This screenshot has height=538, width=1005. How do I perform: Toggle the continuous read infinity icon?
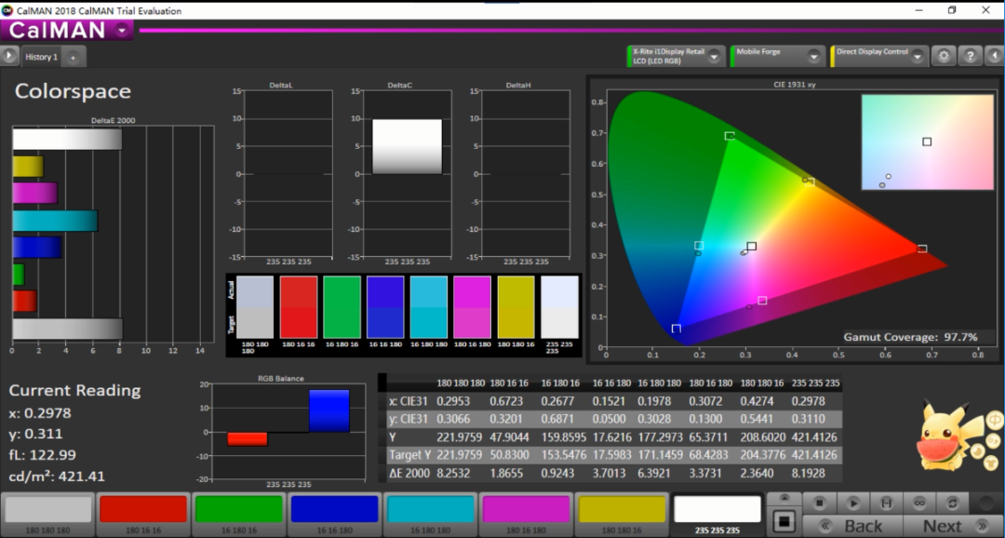[x=920, y=503]
